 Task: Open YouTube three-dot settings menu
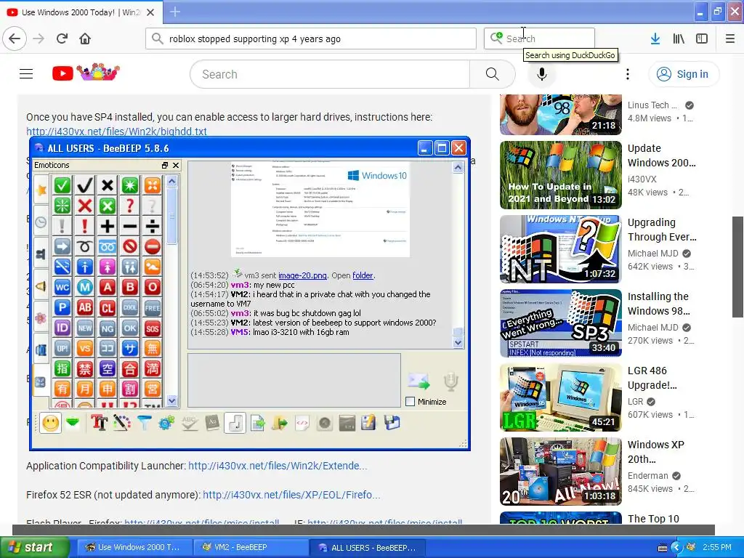click(x=627, y=74)
